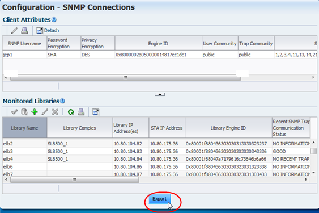319x213 pixels.
Task: Click the libraries vertical scrollbar thumb
Action: coord(313,151)
